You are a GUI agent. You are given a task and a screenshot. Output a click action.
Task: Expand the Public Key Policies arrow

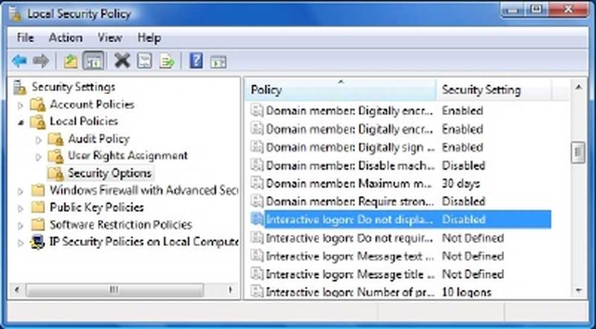21,208
